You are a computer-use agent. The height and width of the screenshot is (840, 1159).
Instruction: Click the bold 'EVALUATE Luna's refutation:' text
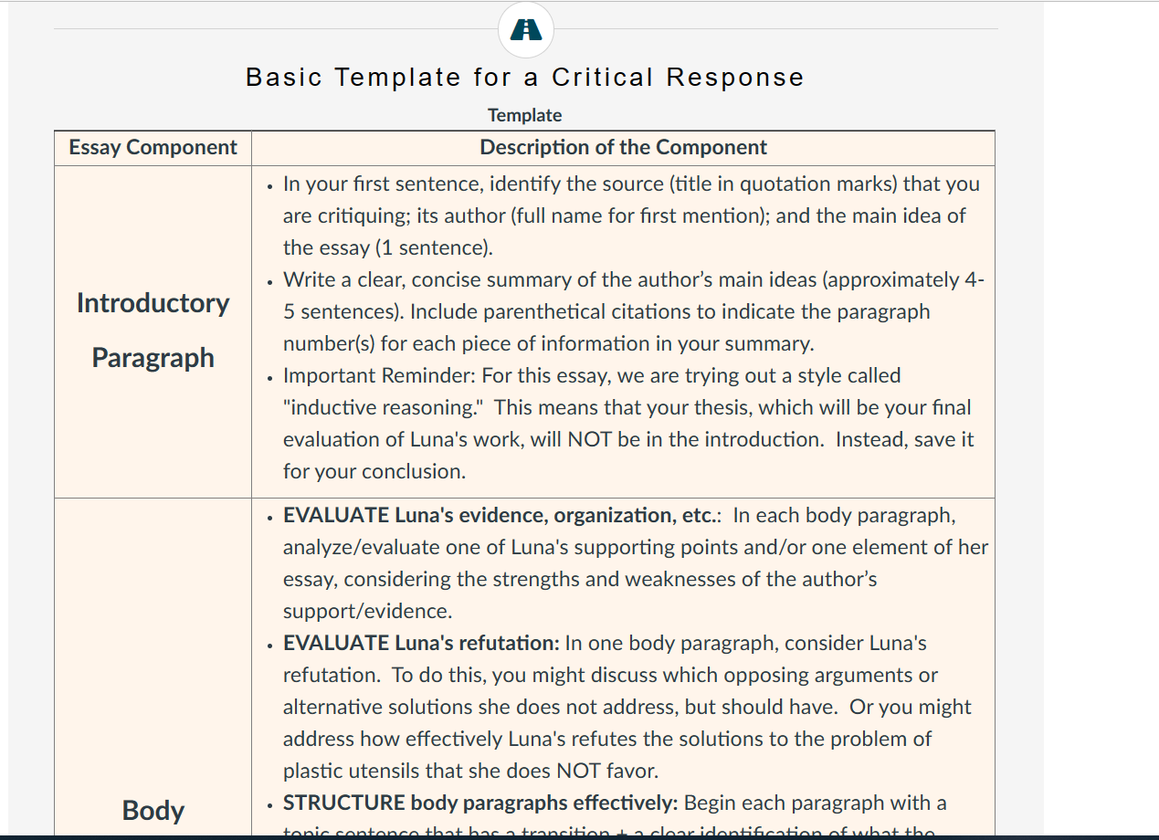pyautogui.click(x=421, y=643)
